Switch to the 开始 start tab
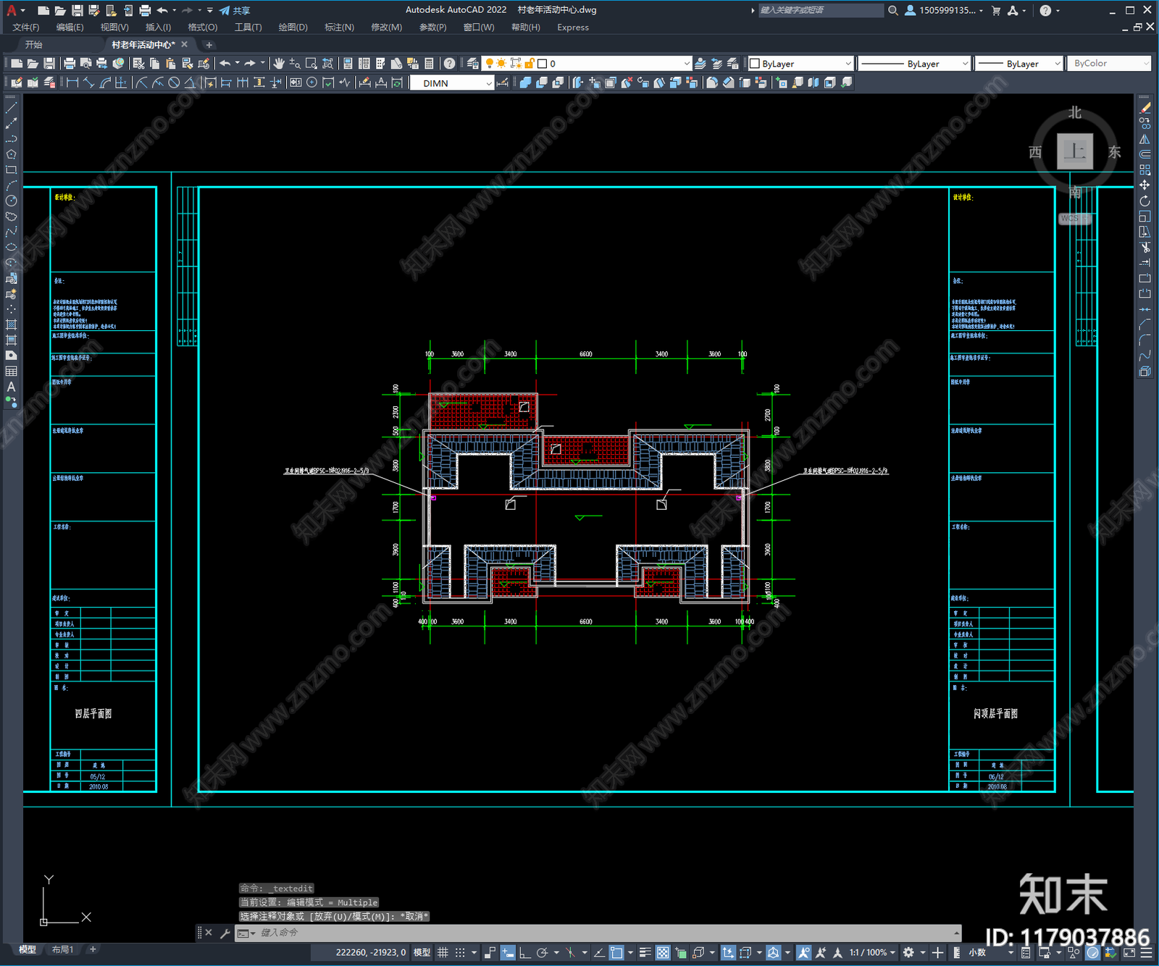 34,45
